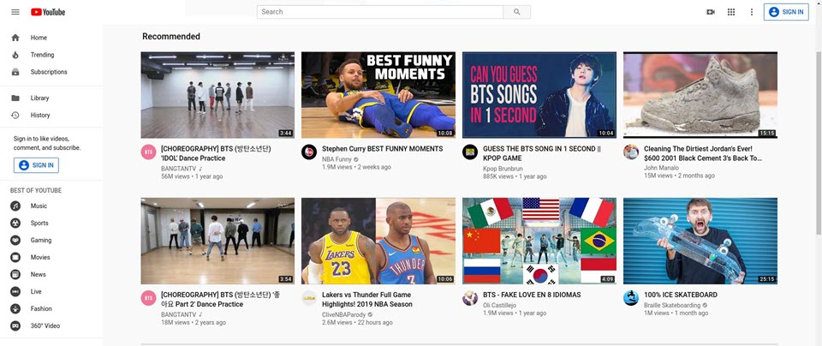Go to Trending in sidebar
This screenshot has width=822, height=346.
(51, 55)
